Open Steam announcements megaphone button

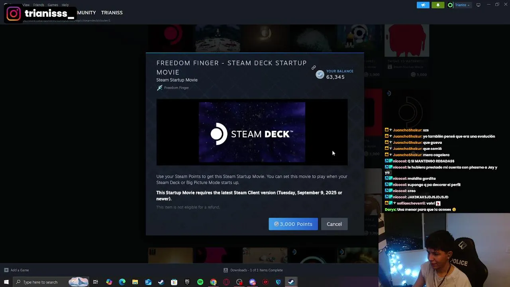point(423,5)
